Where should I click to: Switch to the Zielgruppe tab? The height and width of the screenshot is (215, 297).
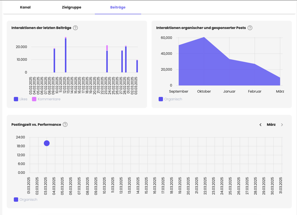71,7
